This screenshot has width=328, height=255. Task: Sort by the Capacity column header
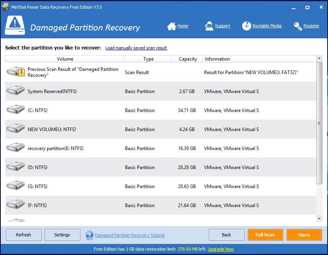187,59
